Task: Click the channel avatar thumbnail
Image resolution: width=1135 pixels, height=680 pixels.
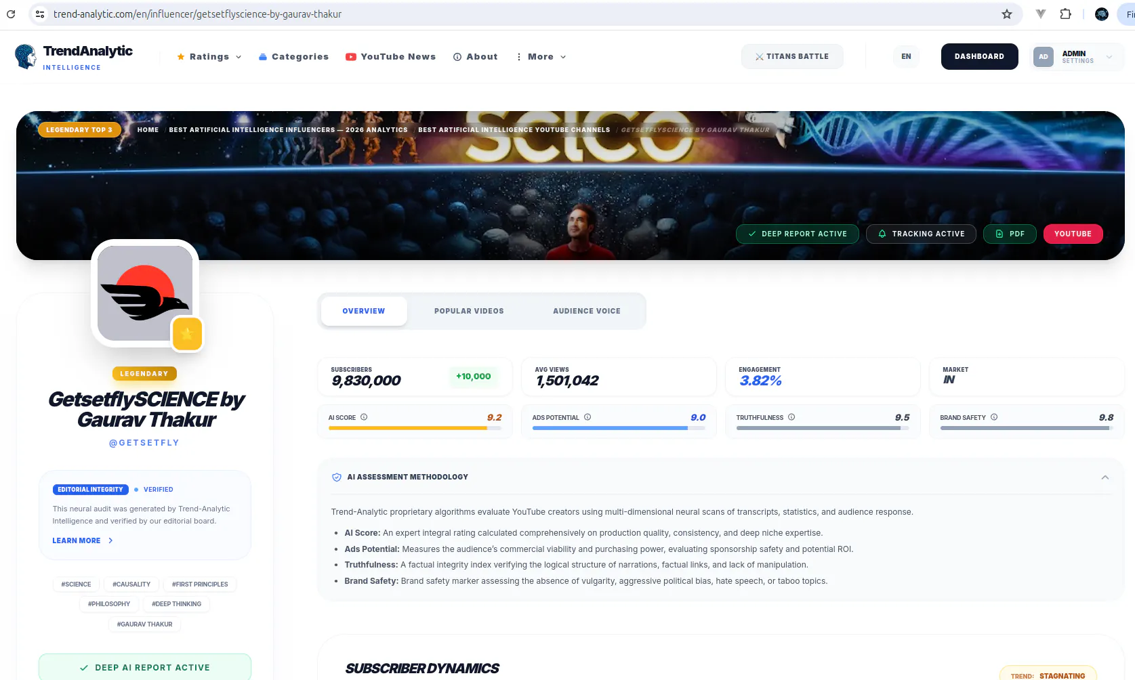Action: pos(145,293)
